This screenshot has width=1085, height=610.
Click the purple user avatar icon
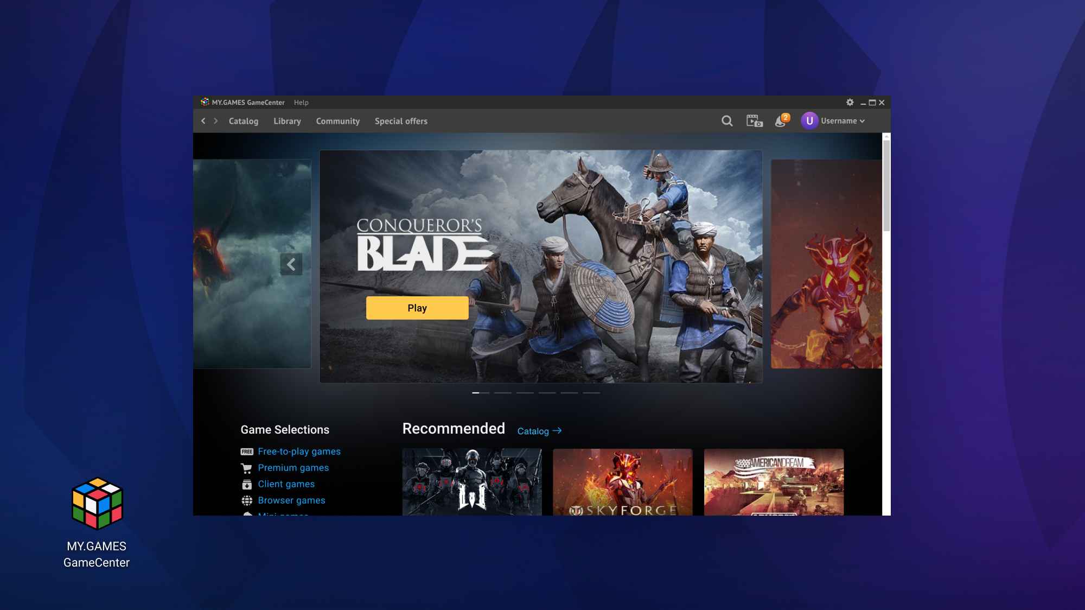point(809,121)
